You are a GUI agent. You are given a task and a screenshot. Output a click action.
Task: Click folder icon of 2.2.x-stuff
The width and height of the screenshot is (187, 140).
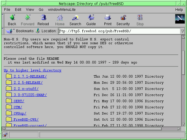pos(9,88)
